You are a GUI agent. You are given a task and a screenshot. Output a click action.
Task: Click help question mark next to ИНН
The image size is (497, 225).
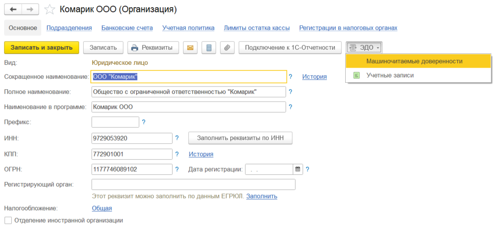point(177,138)
